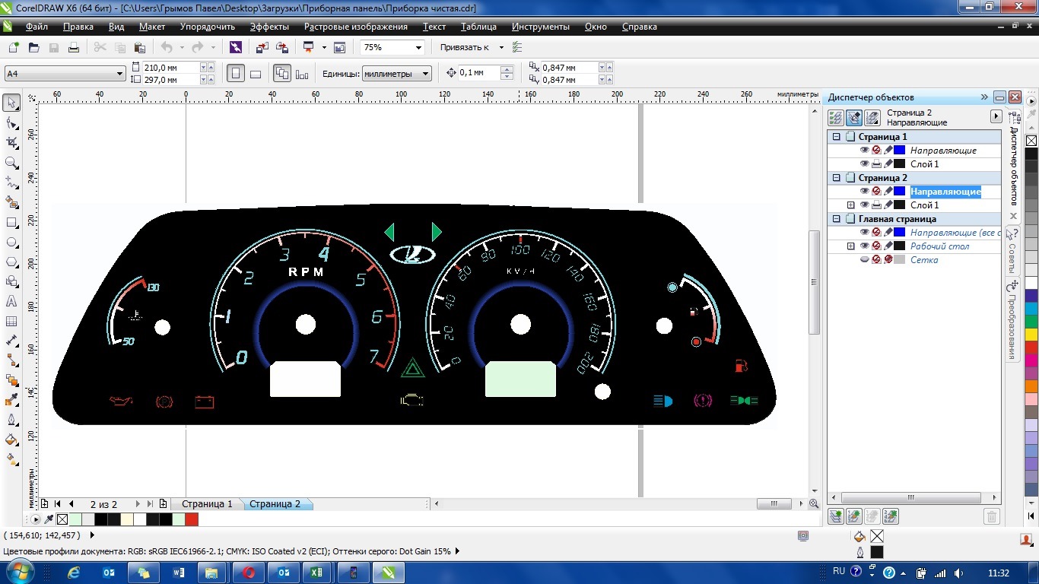The width and height of the screenshot is (1039, 584).
Task: Go to the previous page arrow
Action: pyautogui.click(x=71, y=504)
